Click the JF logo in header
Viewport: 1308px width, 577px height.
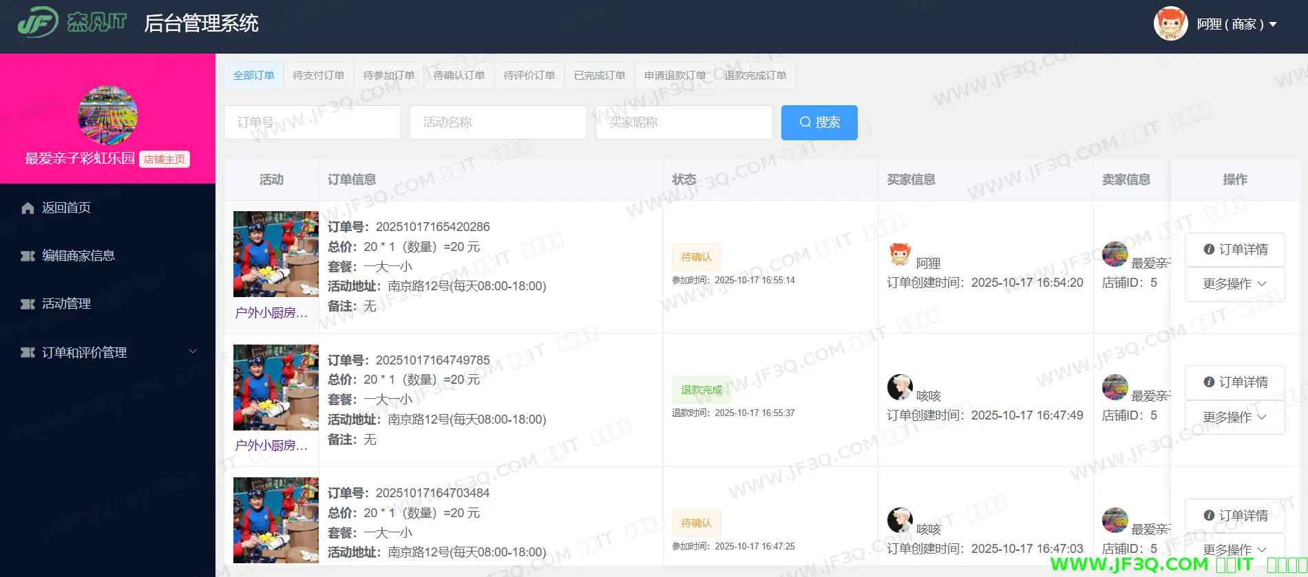point(38,23)
